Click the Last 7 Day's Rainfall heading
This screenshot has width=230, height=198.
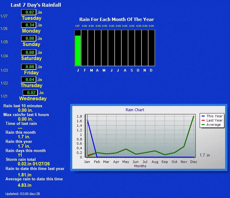click(x=36, y=5)
